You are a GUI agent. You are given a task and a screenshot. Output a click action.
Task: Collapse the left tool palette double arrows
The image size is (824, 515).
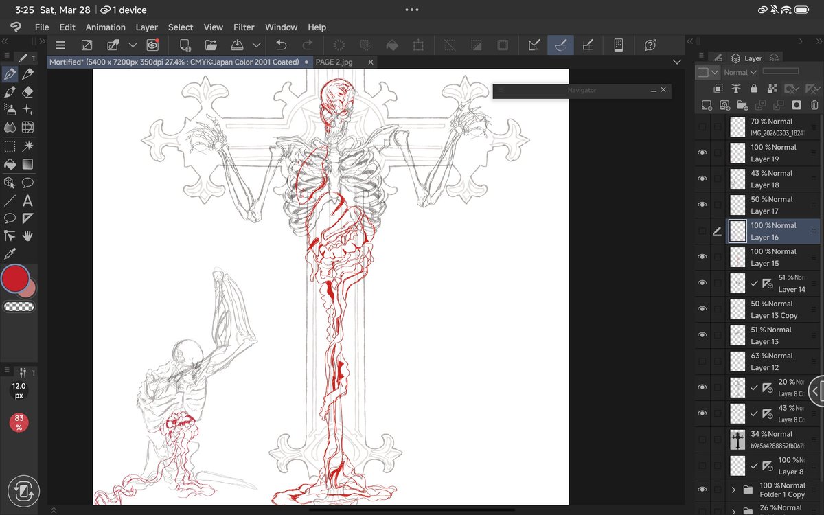(5, 41)
